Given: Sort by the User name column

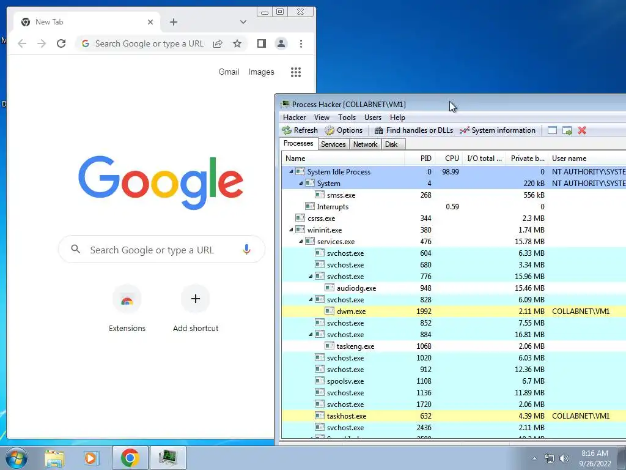Looking at the screenshot, I should point(587,159).
